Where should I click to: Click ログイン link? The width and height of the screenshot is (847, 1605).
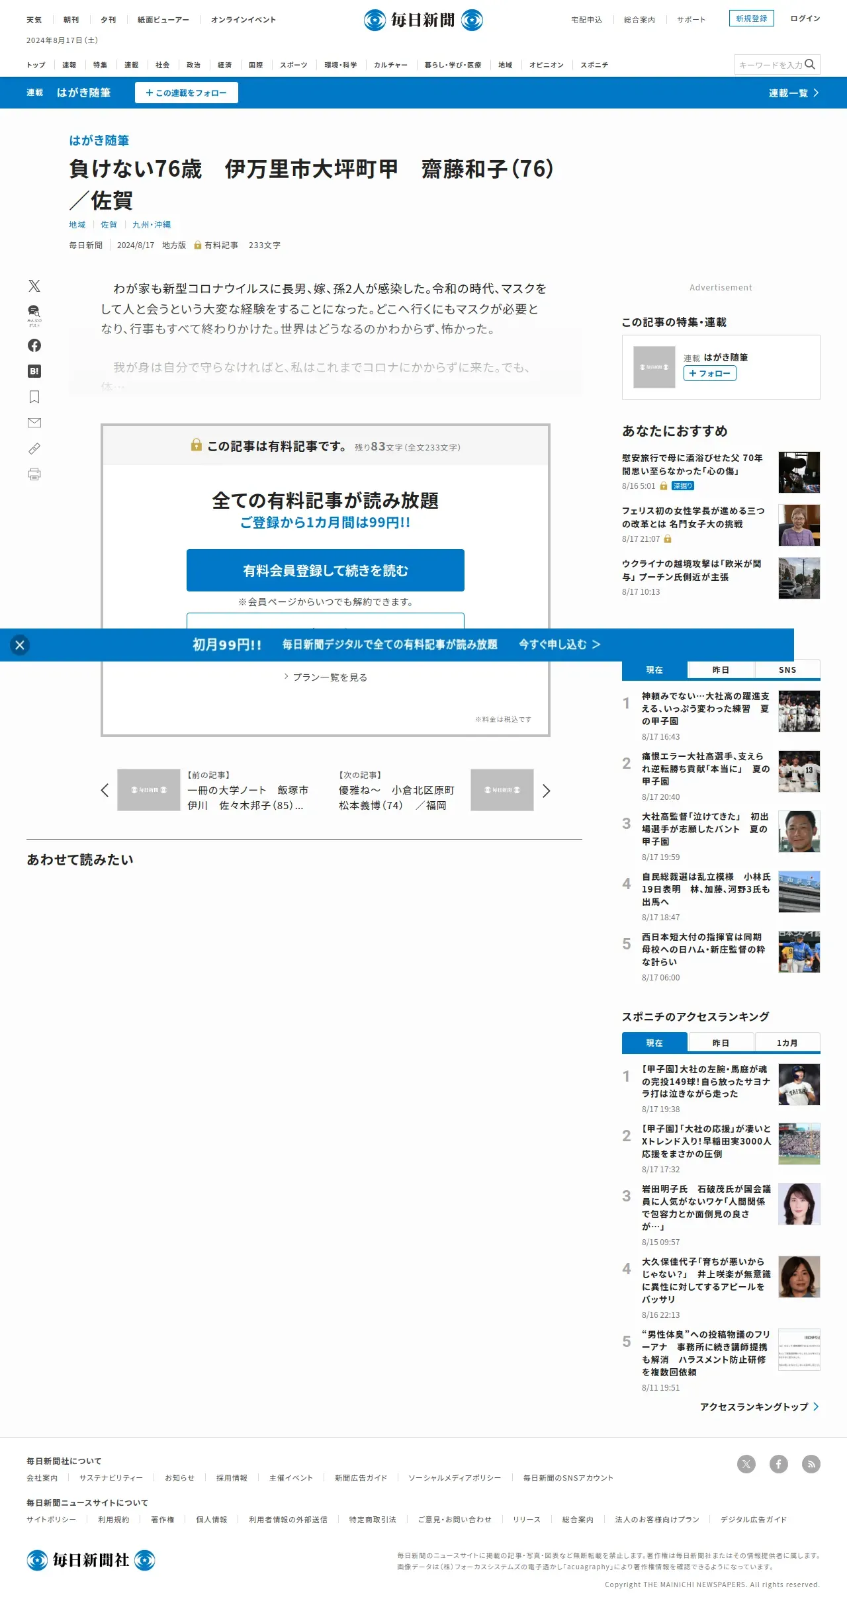click(805, 19)
